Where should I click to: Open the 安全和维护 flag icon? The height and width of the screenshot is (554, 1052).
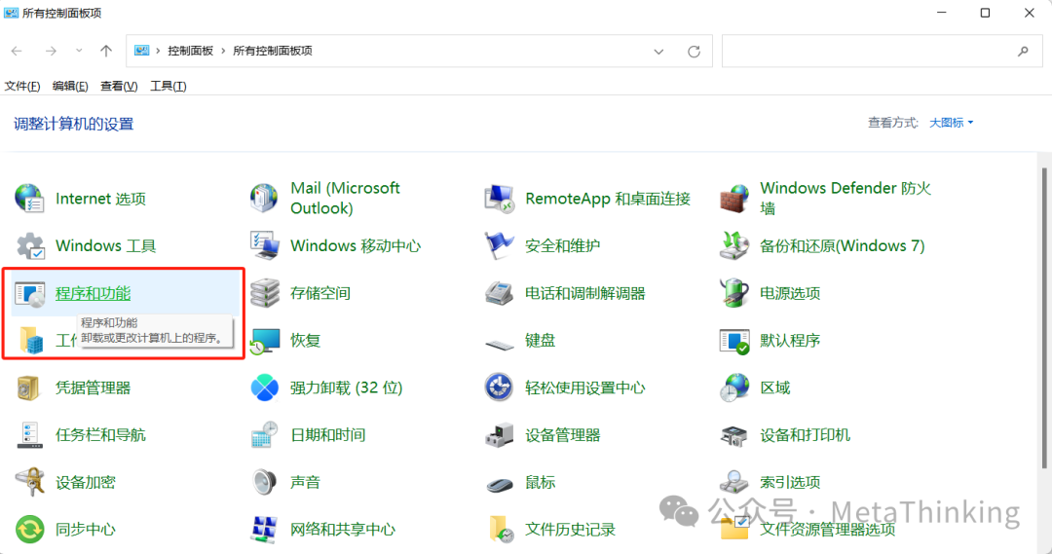pyautogui.click(x=499, y=245)
